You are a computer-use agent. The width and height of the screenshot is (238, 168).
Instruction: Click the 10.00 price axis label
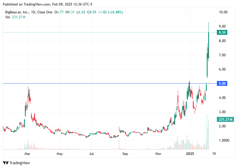[223, 12]
